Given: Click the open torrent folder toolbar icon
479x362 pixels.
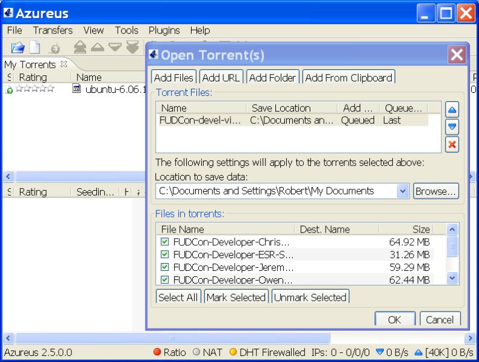Looking at the screenshot, I should (x=18, y=47).
